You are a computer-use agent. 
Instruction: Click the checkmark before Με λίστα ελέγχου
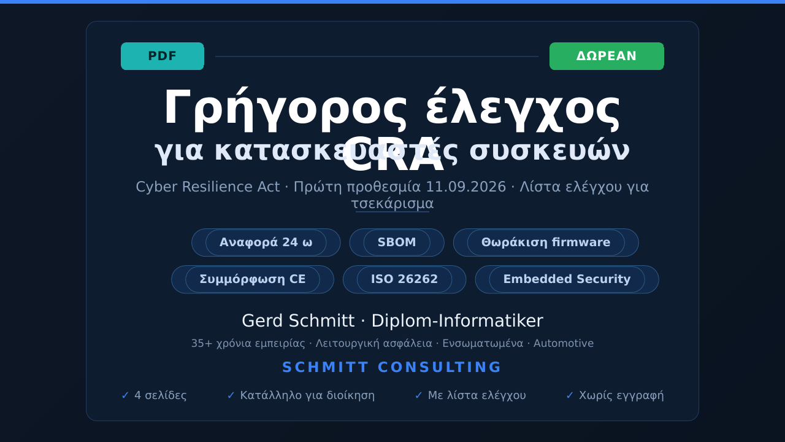click(x=419, y=395)
